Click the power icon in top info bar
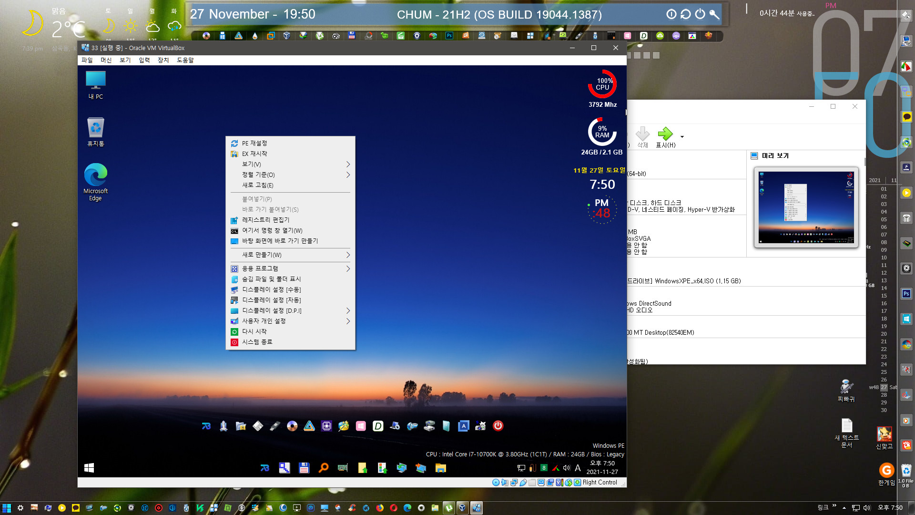Screen dimensions: 915x515 point(700,14)
